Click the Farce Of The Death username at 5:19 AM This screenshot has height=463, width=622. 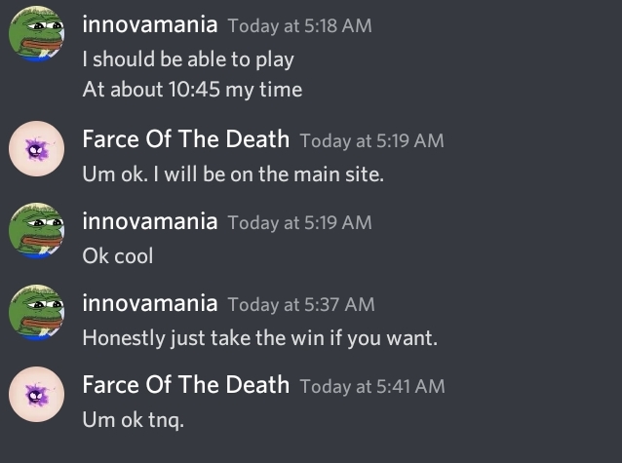(x=185, y=139)
